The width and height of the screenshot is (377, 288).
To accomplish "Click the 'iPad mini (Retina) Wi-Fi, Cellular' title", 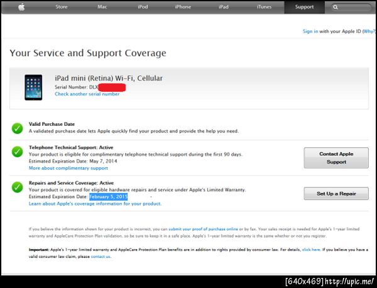I will click(109, 79).
